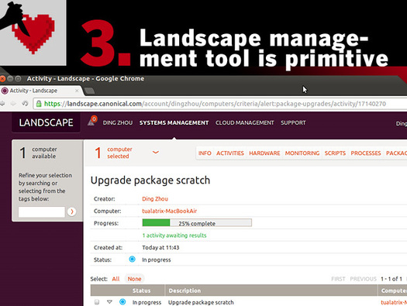Open SYSTEMS MANAGEMENT menu
The height and width of the screenshot is (306, 407).
tap(174, 122)
